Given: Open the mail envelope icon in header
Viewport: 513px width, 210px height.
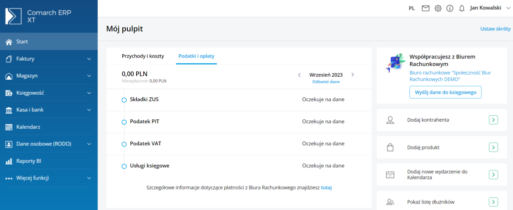Looking at the screenshot, I should 425,8.
